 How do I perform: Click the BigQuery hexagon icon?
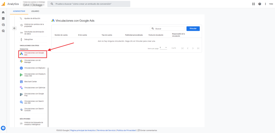tap(21, 68)
